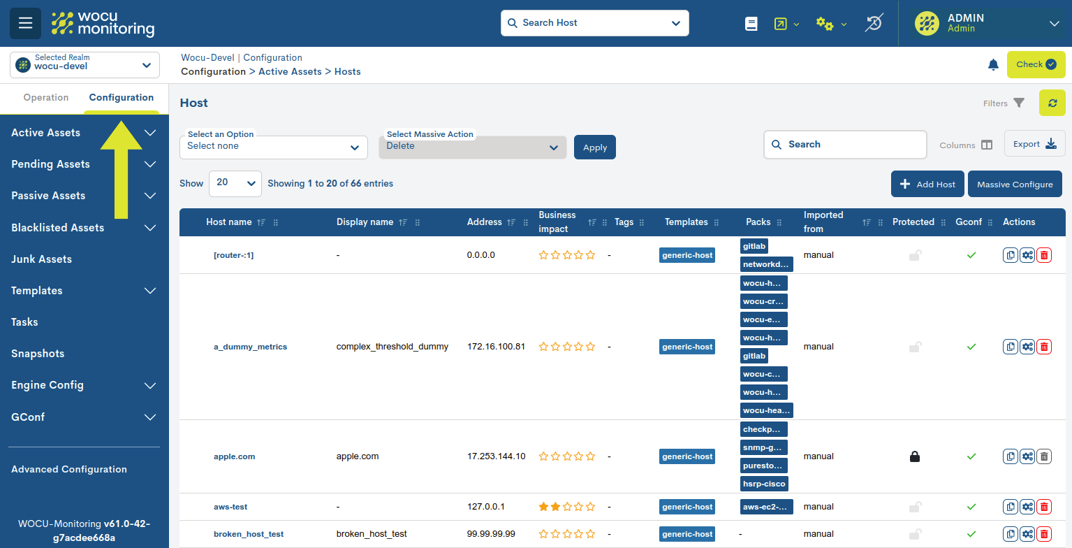The width and height of the screenshot is (1072, 548).
Task: Click the gears configuration icon in top bar
Action: pos(825,23)
